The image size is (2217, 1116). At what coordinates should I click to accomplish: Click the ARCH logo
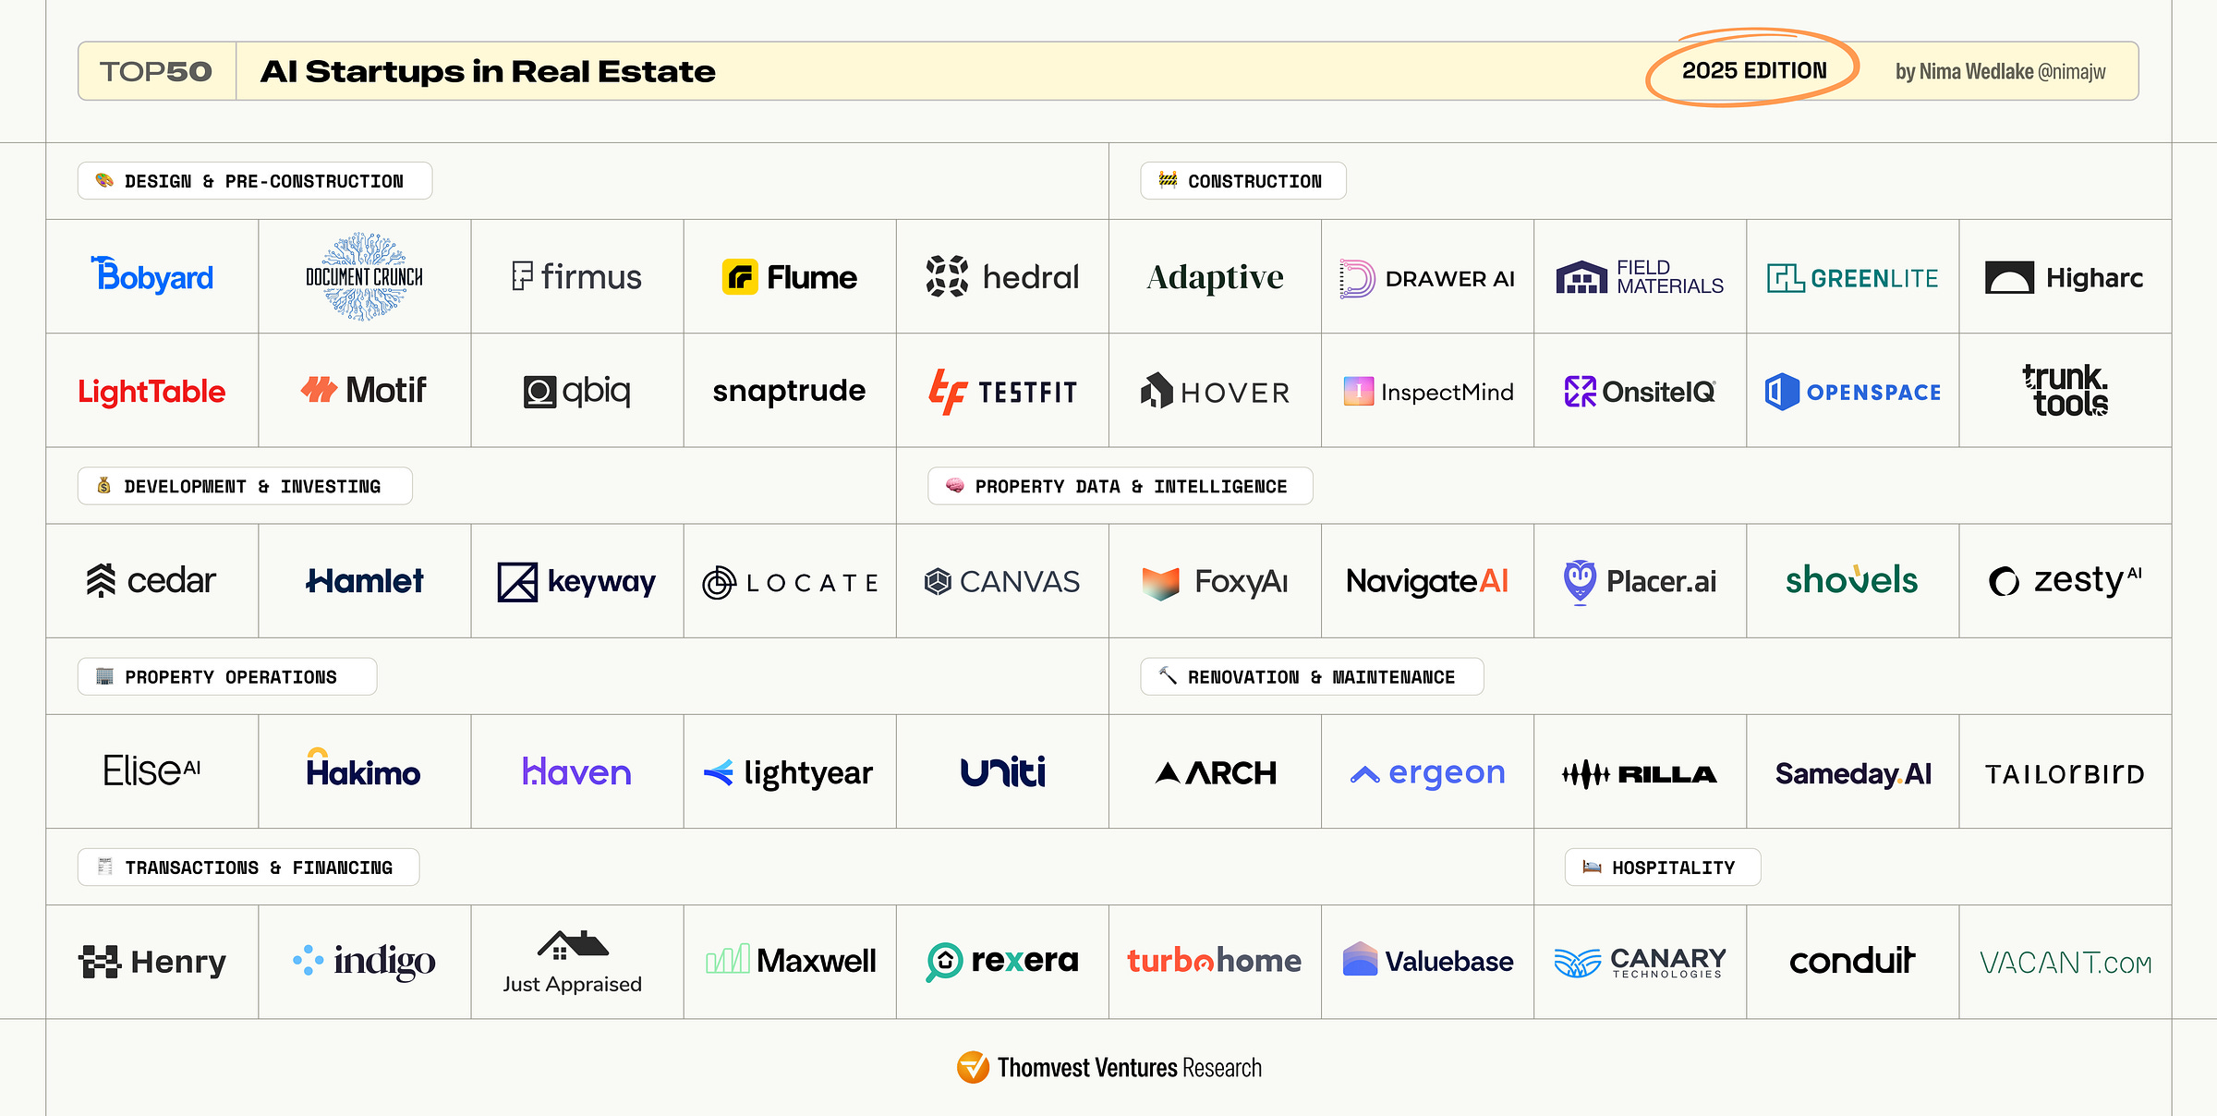click(x=1216, y=772)
